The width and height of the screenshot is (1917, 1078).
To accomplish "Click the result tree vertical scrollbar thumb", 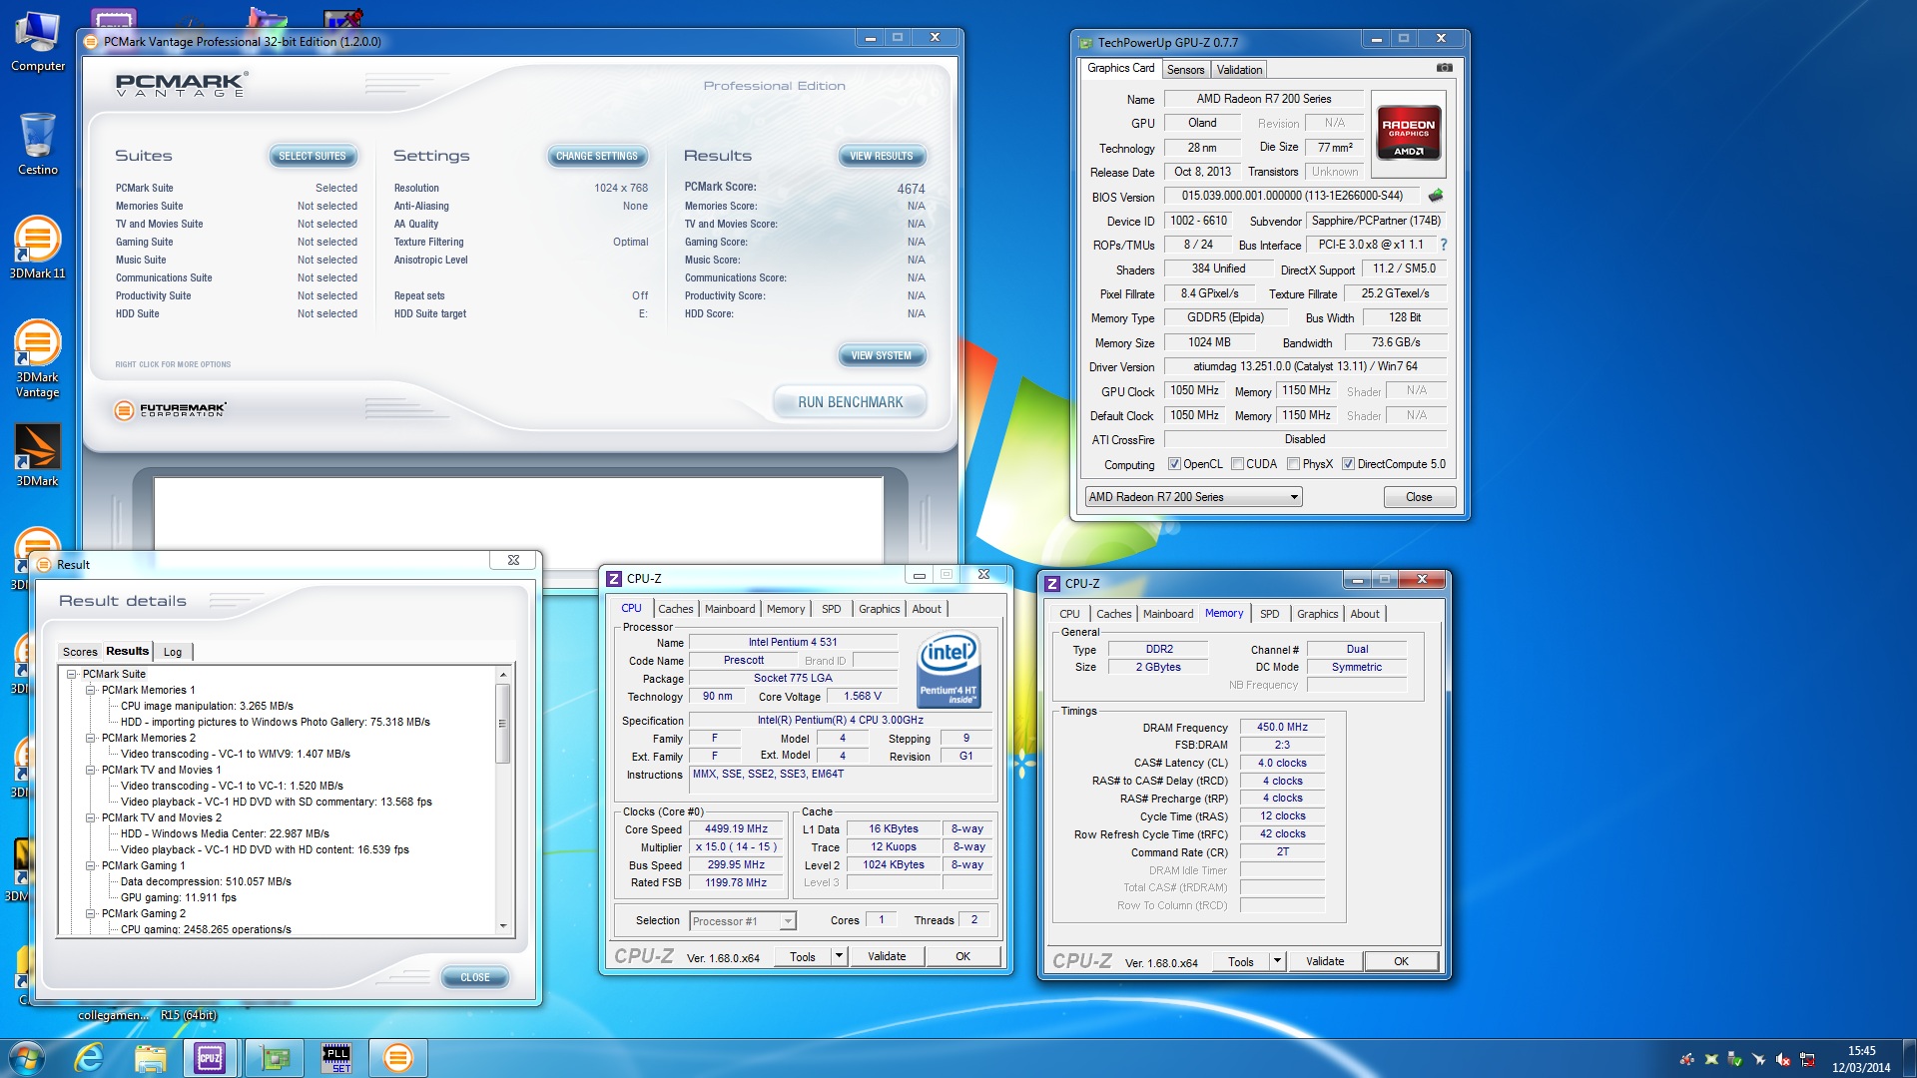I will (x=503, y=724).
